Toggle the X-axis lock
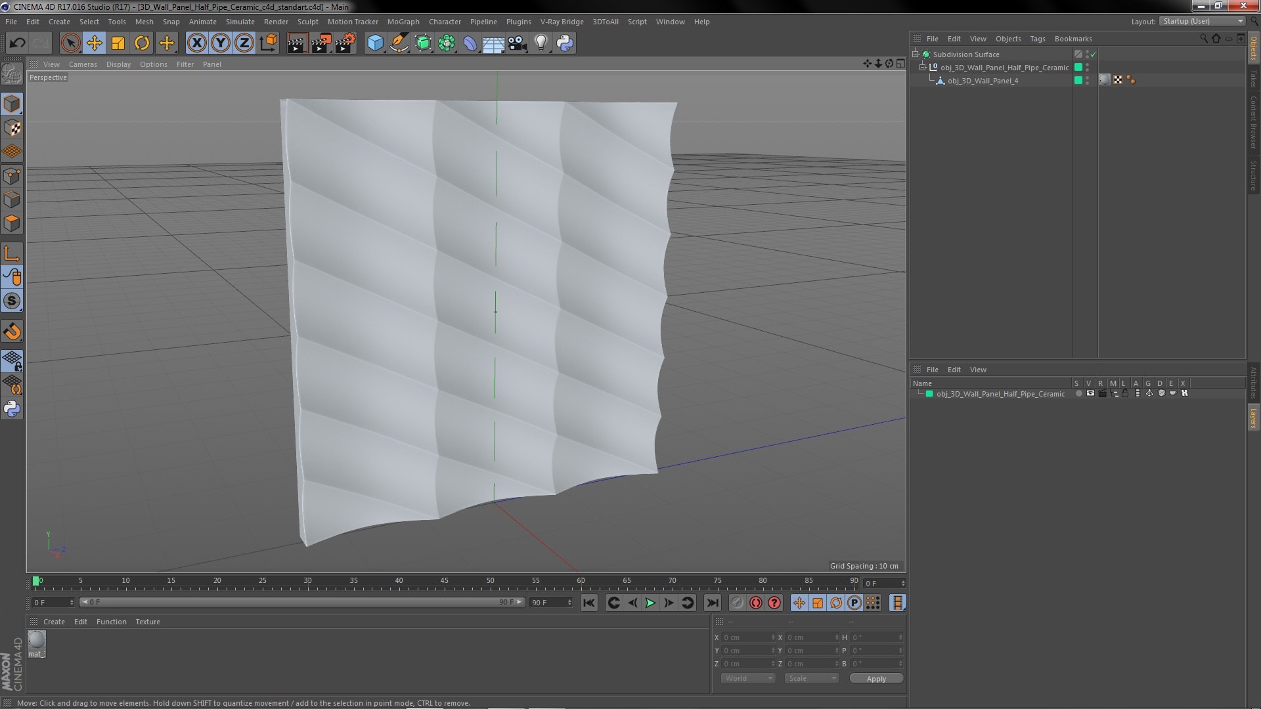The image size is (1261, 709). 196,43
